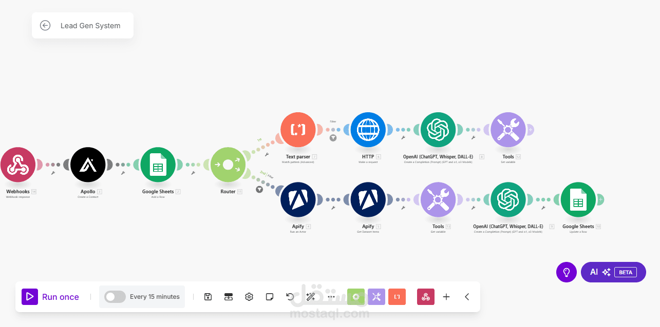The image size is (660, 327).
Task: Add module after Google Sheets Update a Row
Action: pos(600,199)
